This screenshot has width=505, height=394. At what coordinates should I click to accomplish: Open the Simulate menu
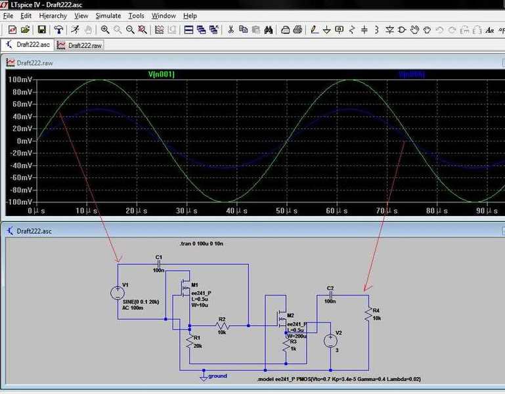coord(108,16)
